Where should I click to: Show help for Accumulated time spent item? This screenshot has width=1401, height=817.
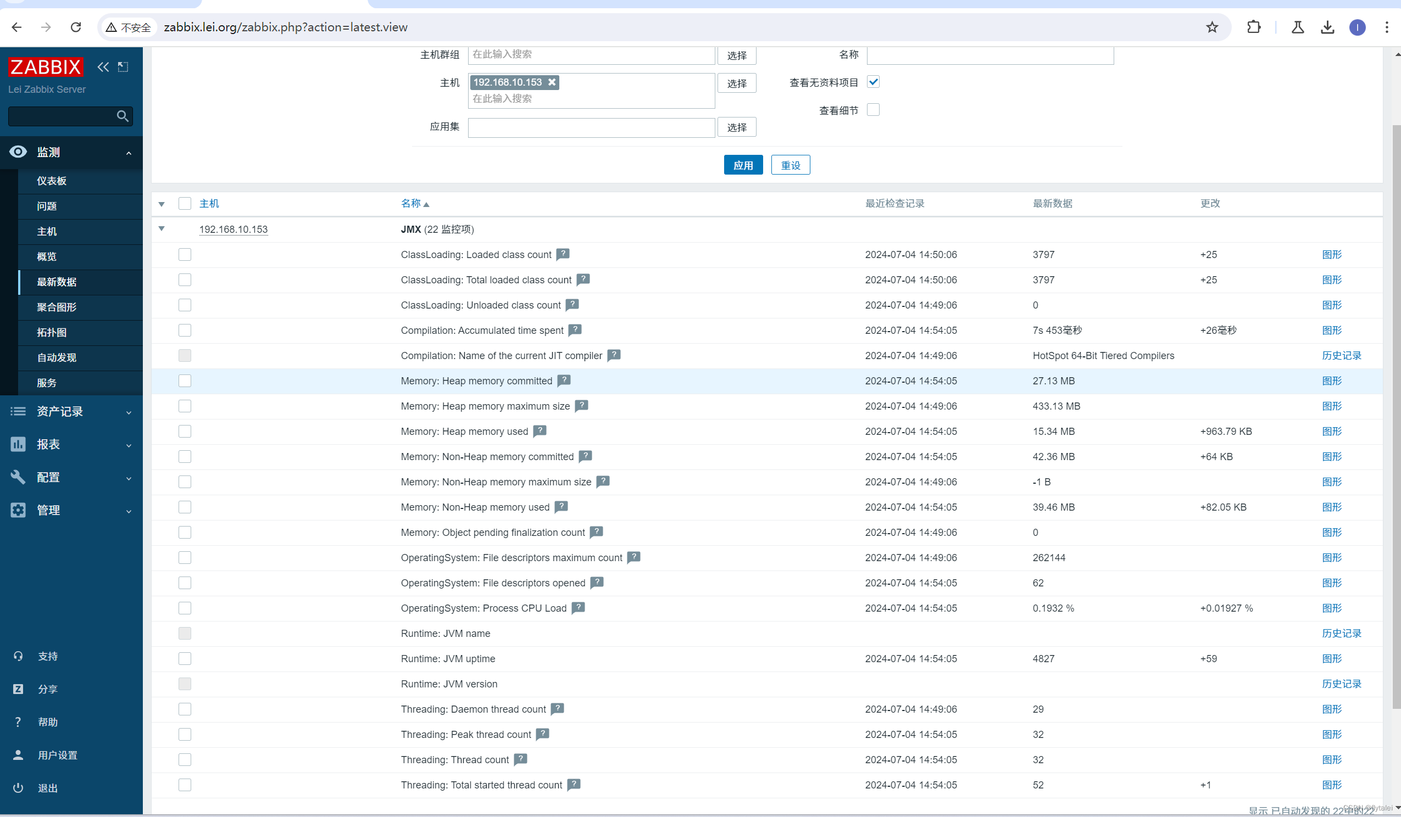coord(575,330)
